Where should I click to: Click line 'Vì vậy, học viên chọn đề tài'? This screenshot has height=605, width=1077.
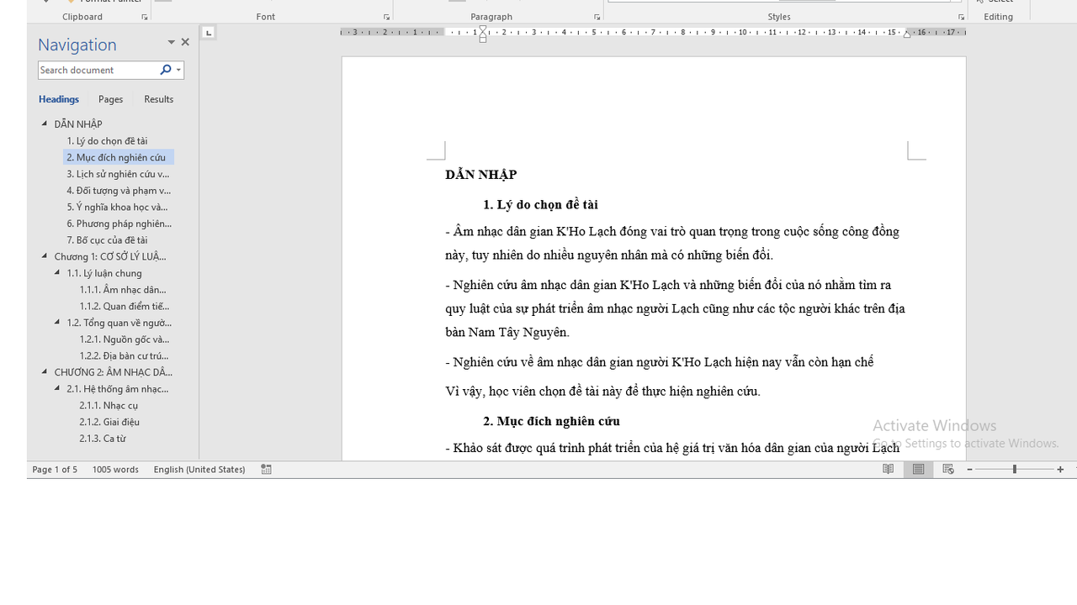coord(602,392)
